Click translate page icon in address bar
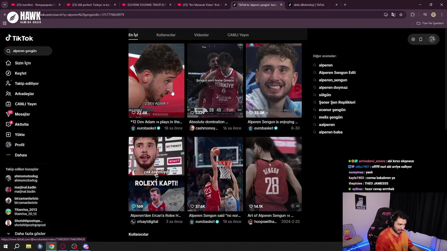This screenshot has width=447, height=251. (393, 15)
